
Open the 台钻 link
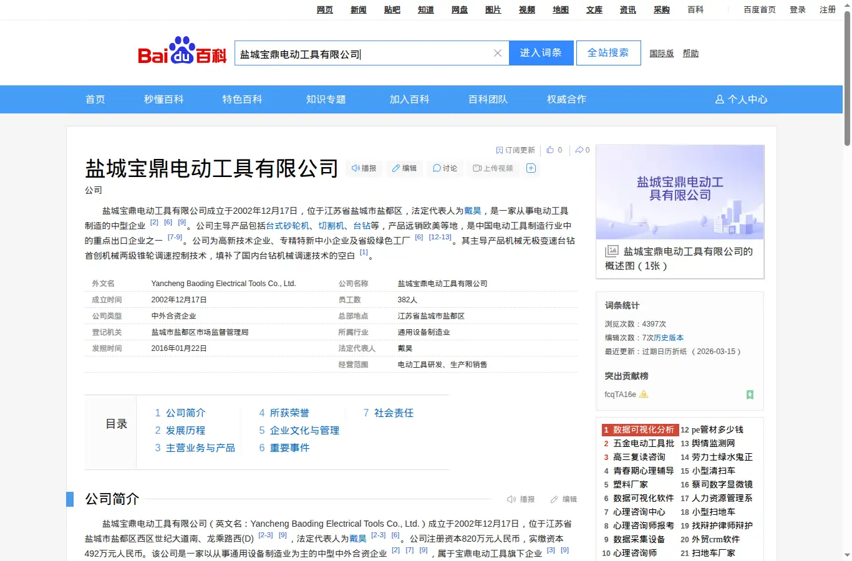pyautogui.click(x=362, y=226)
